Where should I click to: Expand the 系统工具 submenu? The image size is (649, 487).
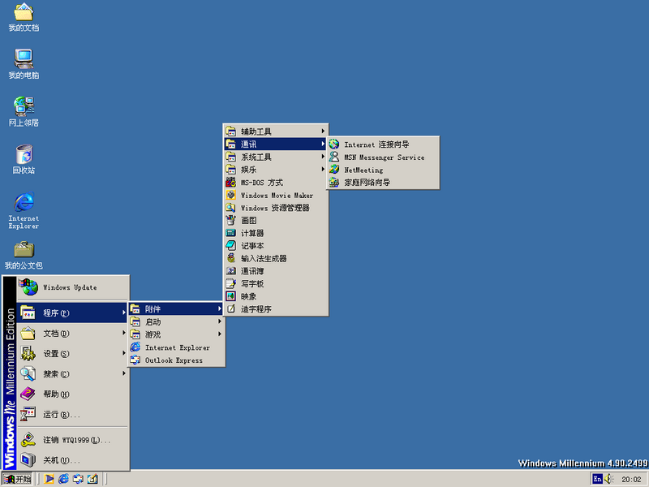tap(276, 157)
